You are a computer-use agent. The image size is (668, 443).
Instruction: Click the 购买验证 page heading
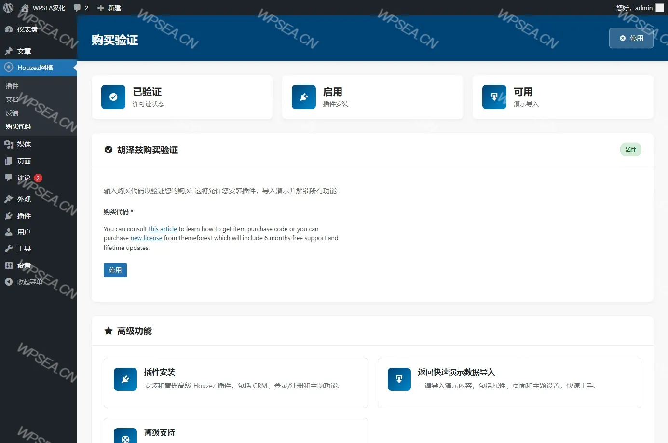(115, 40)
